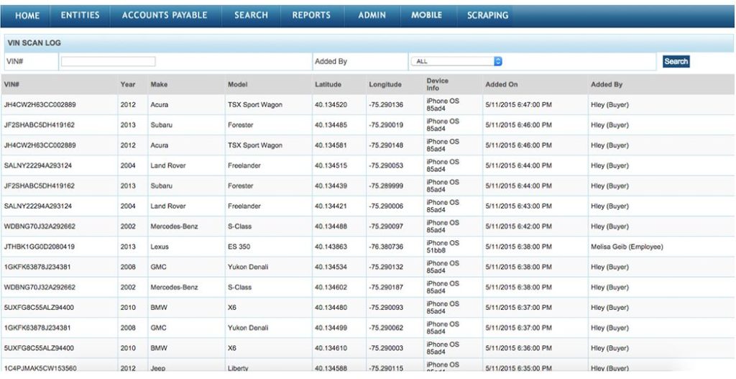Screen dimensions: 736x379
Task: Open the HOME menu item
Action: click(27, 15)
